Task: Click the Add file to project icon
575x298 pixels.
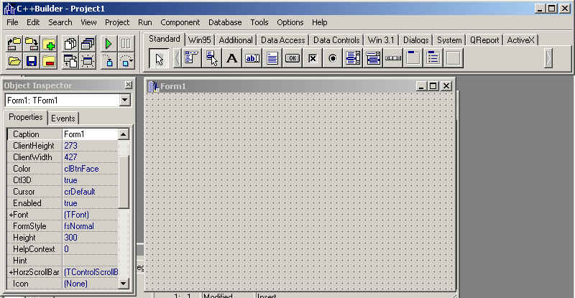Action: 49,44
